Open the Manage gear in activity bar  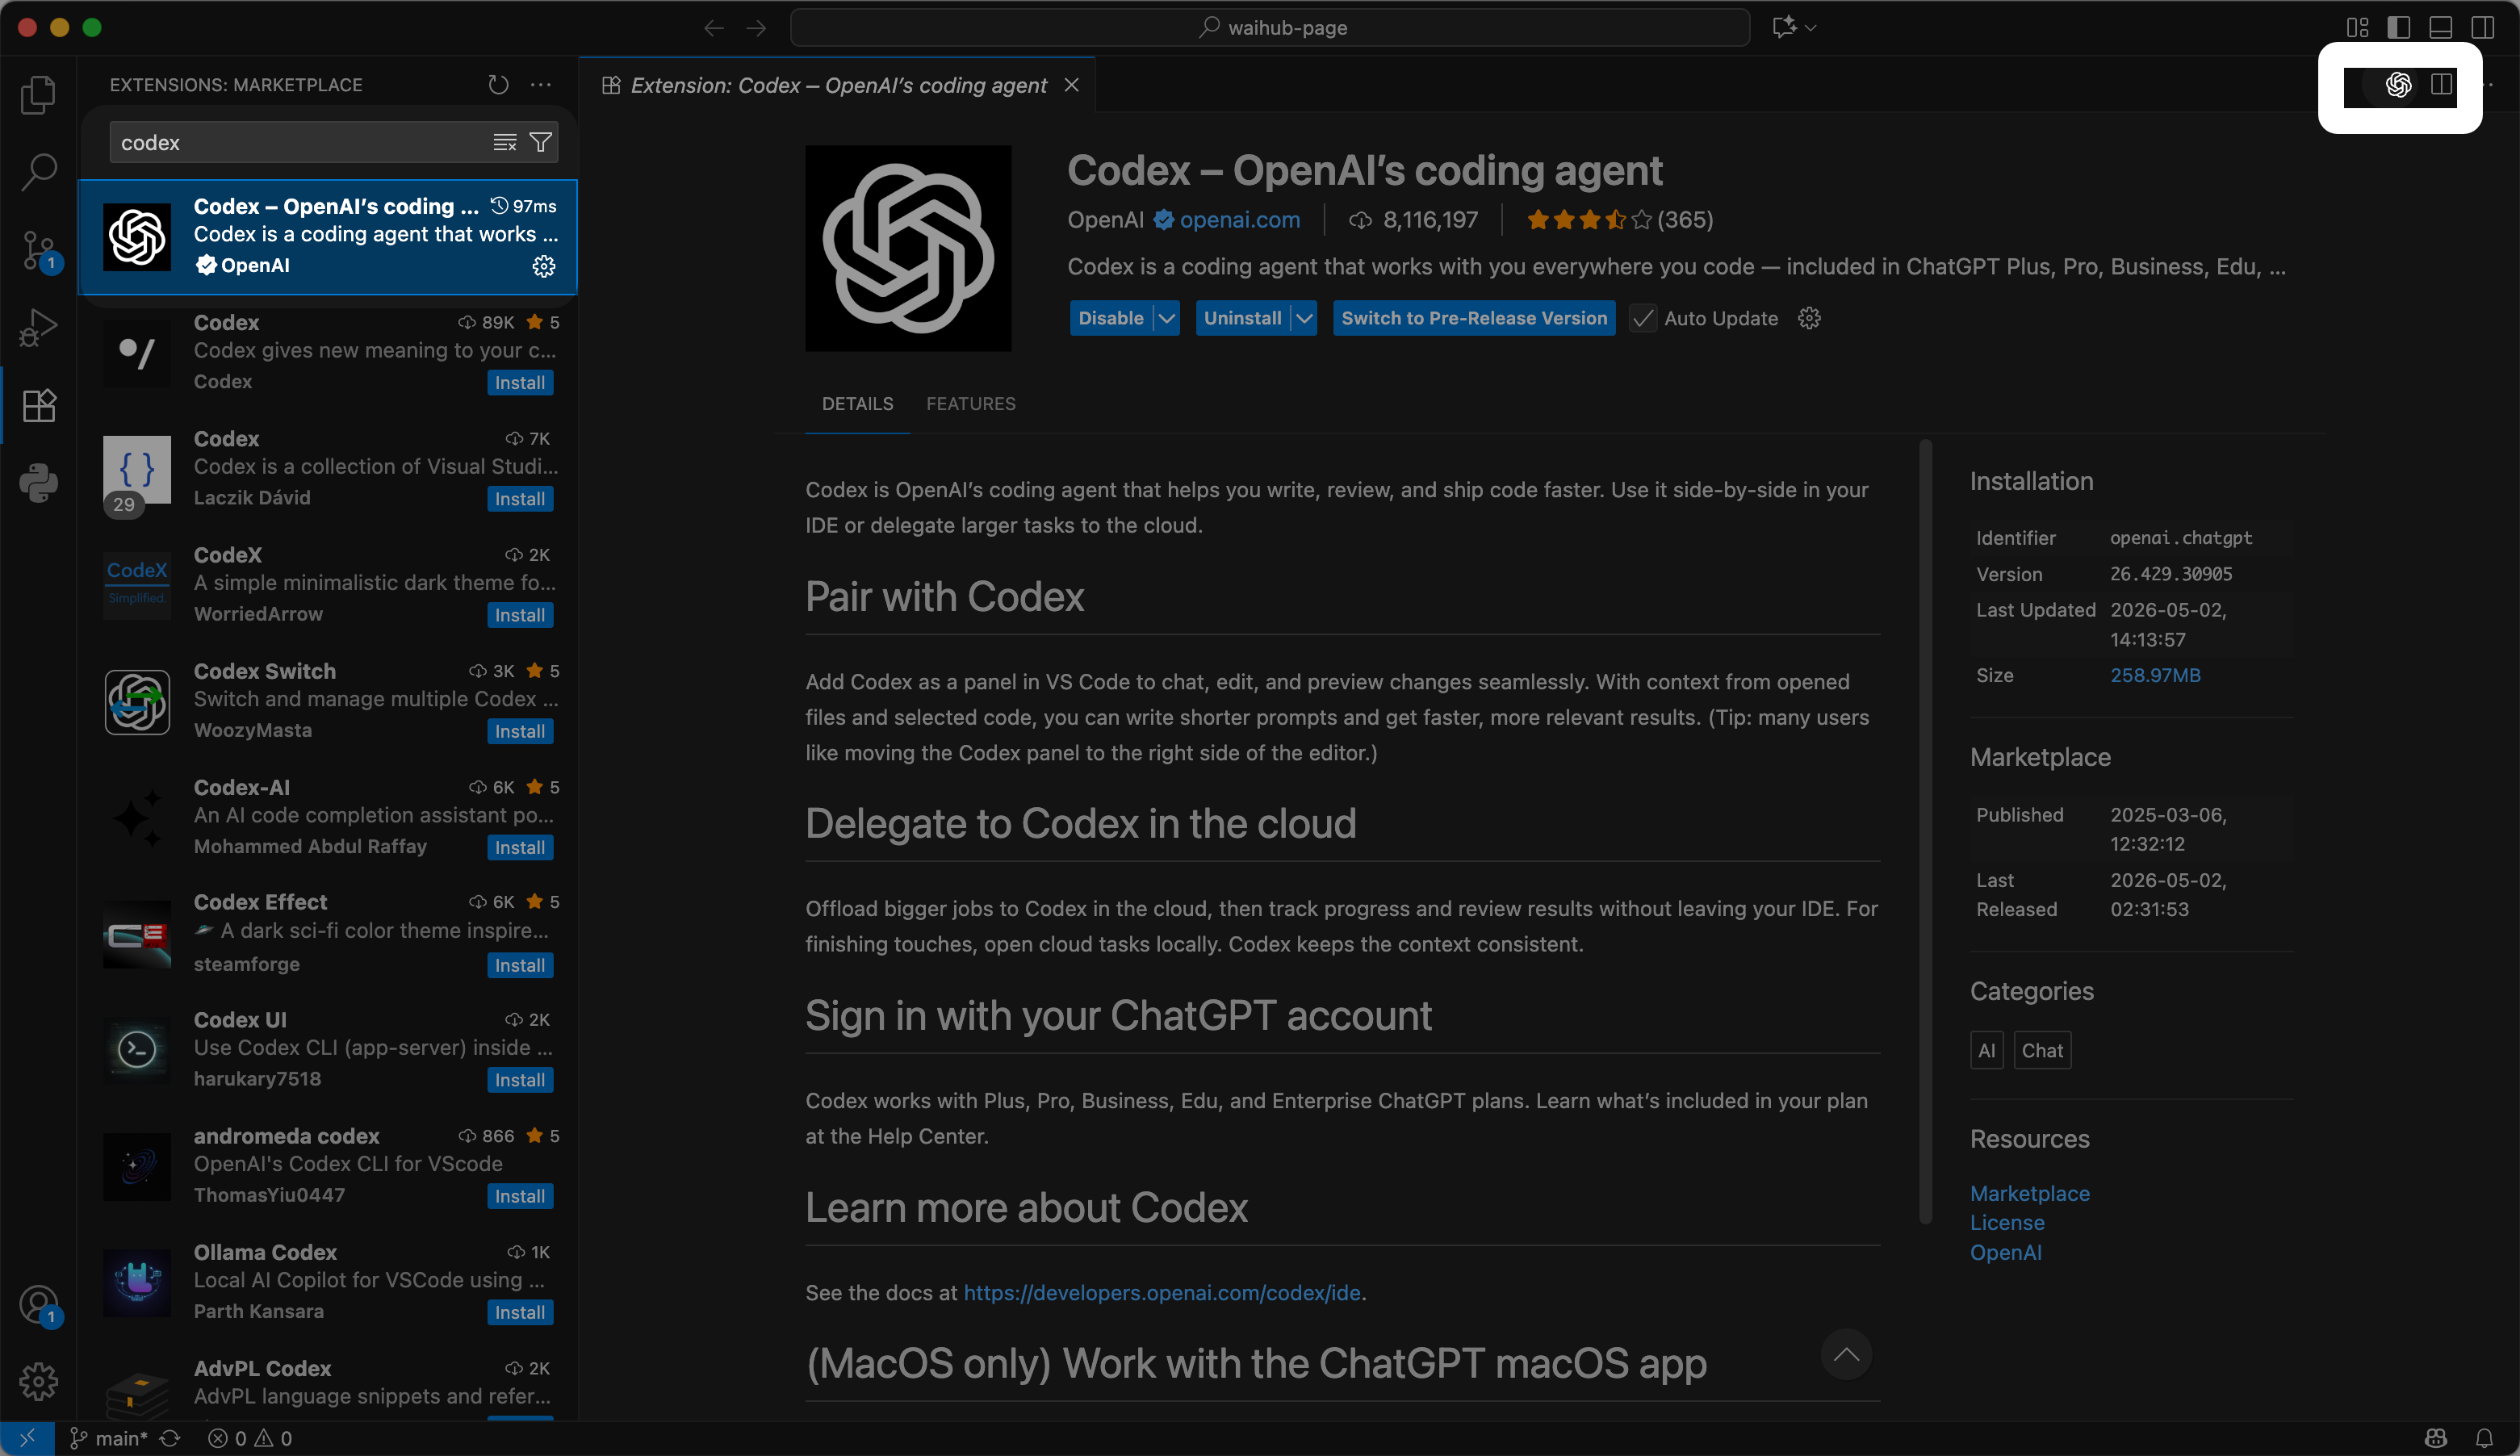point(38,1381)
